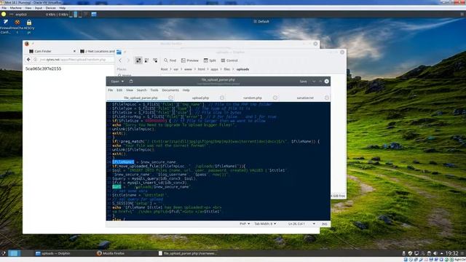This screenshot has width=466, height=262.
Task: Click the shield icon in system tray
Action: click(x=410, y=253)
